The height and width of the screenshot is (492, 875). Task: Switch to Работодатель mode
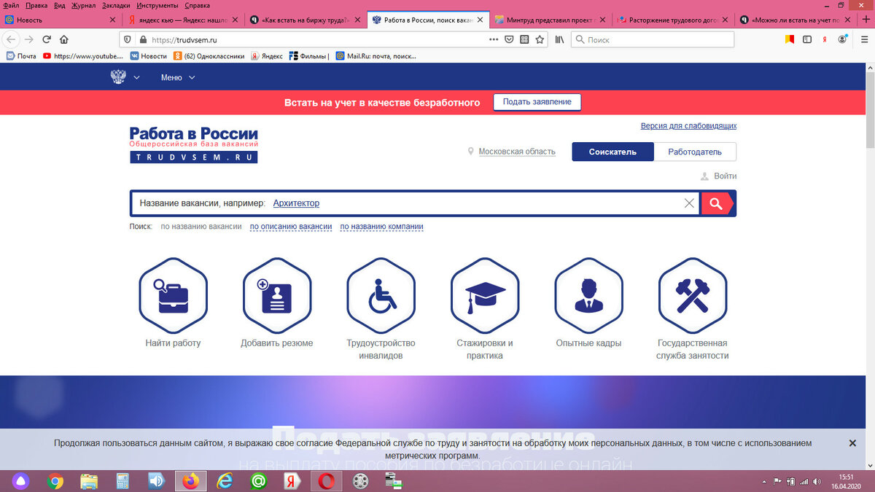(695, 152)
